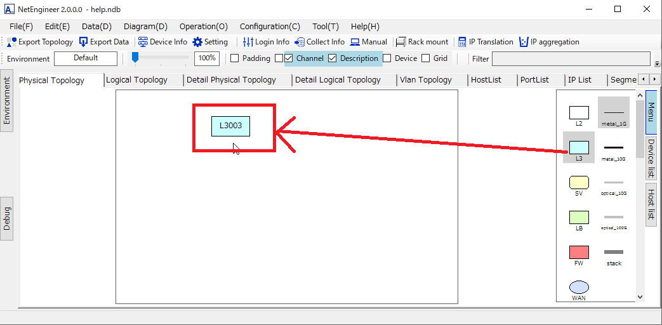Select the FW firewall shape
This screenshot has width=662, height=325.
[579, 252]
